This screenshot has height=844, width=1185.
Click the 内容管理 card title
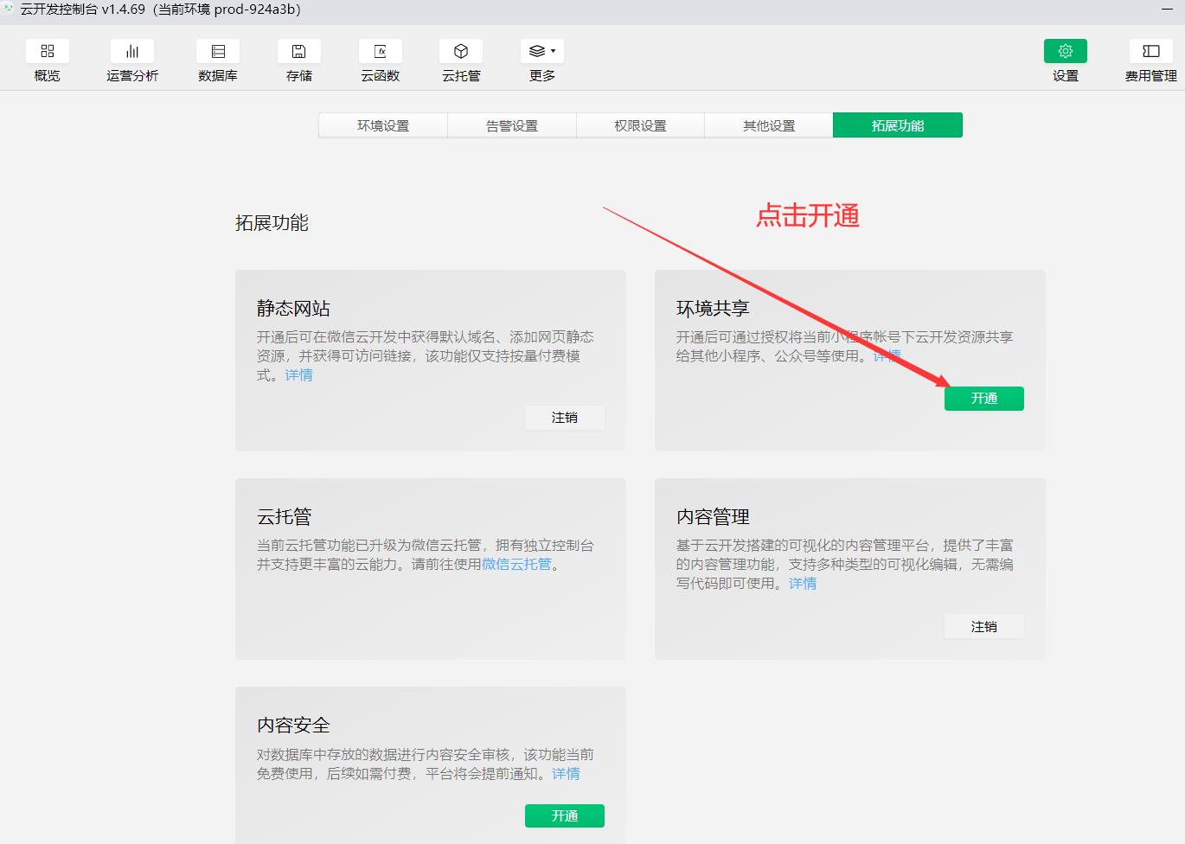coord(713,517)
